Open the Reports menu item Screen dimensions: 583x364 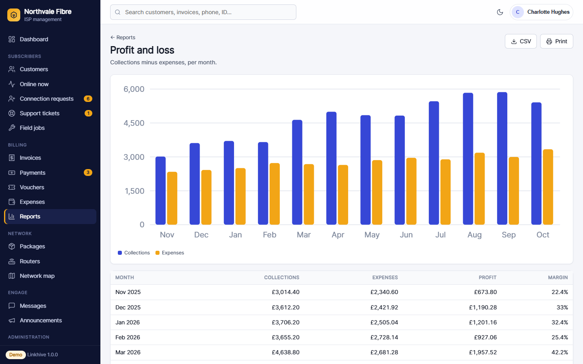[50, 216]
